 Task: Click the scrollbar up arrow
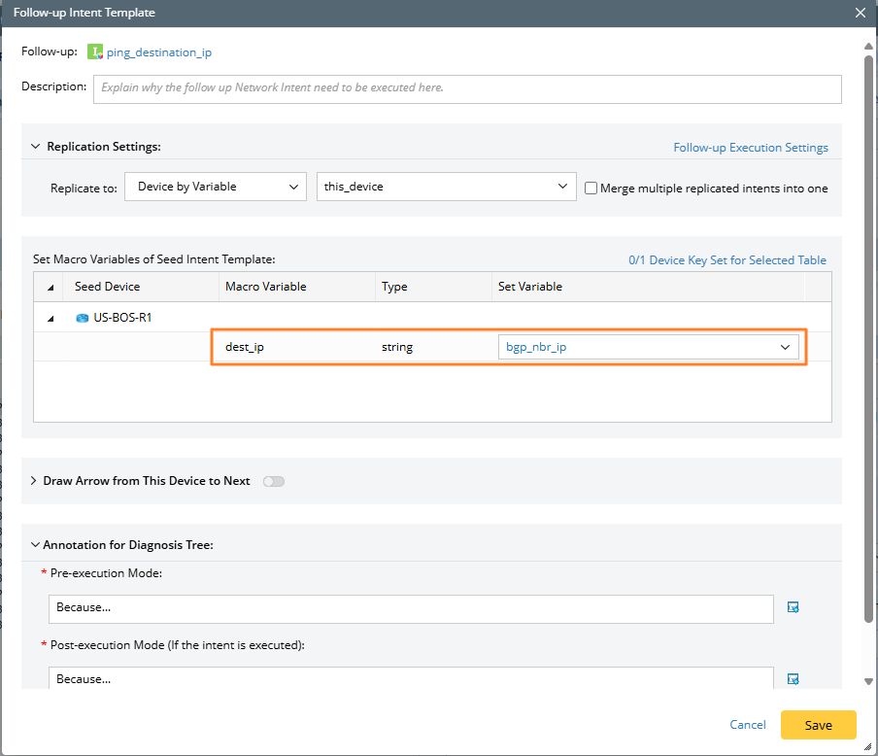(869, 46)
